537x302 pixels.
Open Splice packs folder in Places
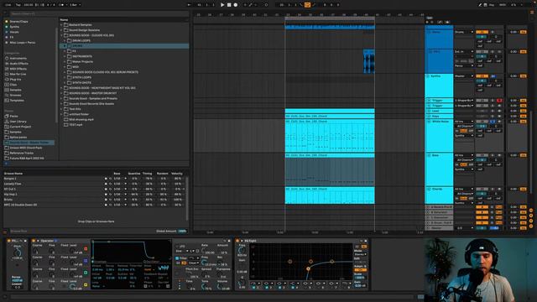(x=18, y=138)
